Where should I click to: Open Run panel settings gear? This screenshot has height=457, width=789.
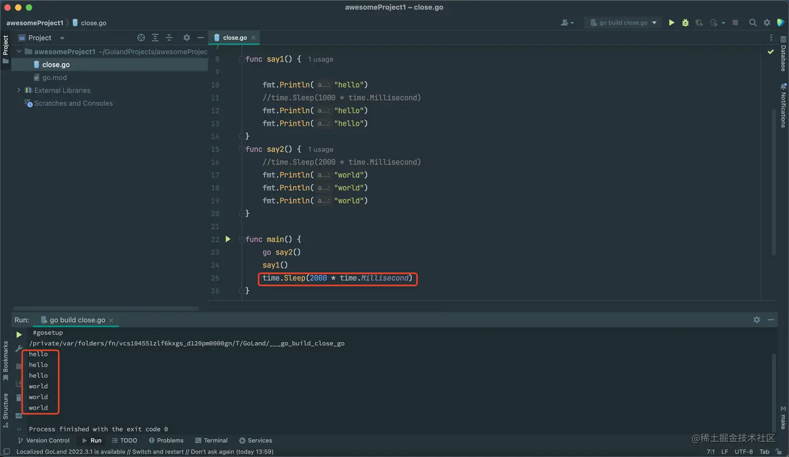pyautogui.click(x=757, y=320)
